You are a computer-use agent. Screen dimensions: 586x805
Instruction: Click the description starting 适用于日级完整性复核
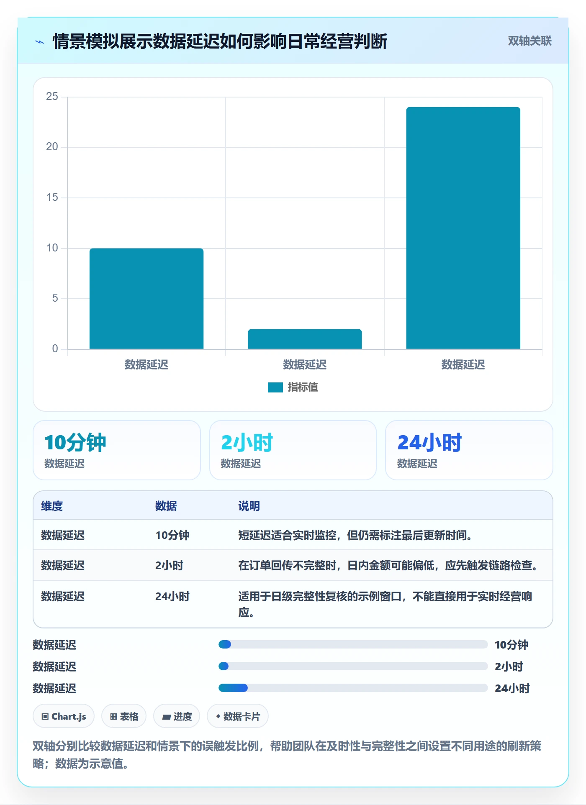(385, 604)
